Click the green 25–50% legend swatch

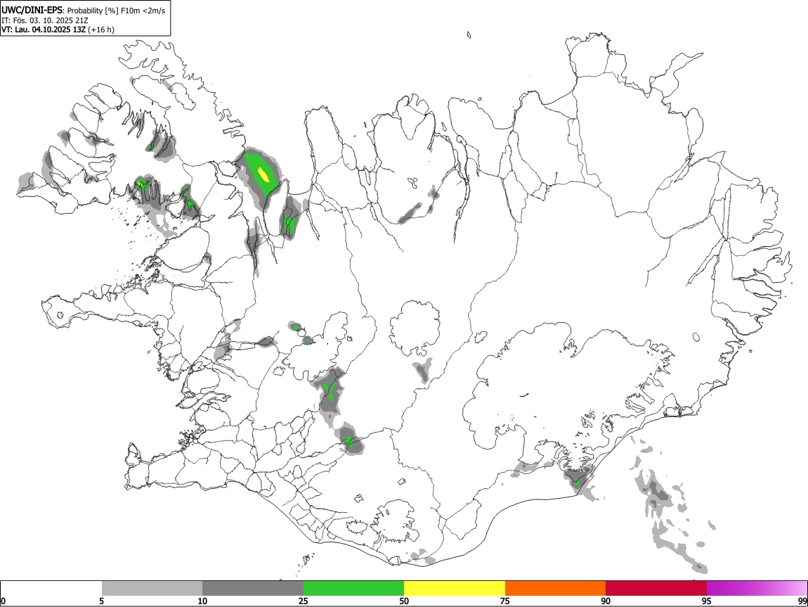353,589
